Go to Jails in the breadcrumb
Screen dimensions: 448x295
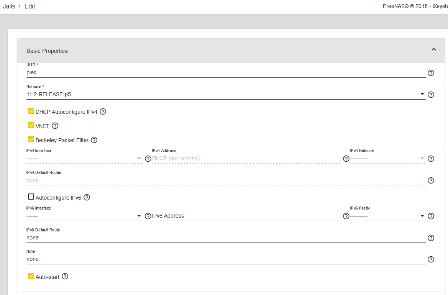pyautogui.click(x=9, y=7)
